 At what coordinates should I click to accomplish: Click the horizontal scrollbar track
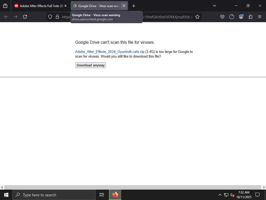click(x=133, y=187)
